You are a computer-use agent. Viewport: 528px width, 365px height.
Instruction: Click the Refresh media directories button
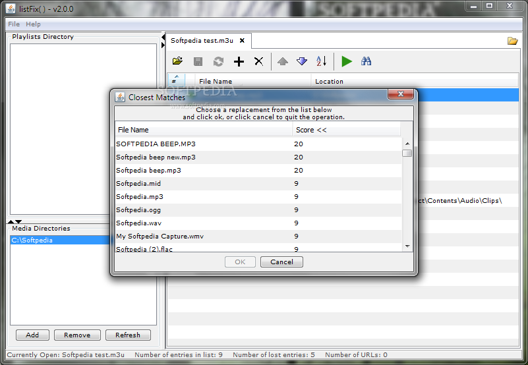pos(128,335)
